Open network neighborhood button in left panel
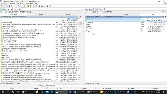 (x=20, y=9)
